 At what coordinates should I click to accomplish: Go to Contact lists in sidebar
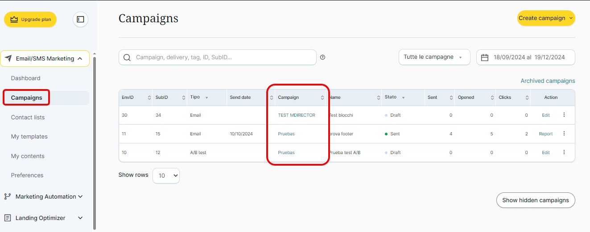(x=28, y=117)
